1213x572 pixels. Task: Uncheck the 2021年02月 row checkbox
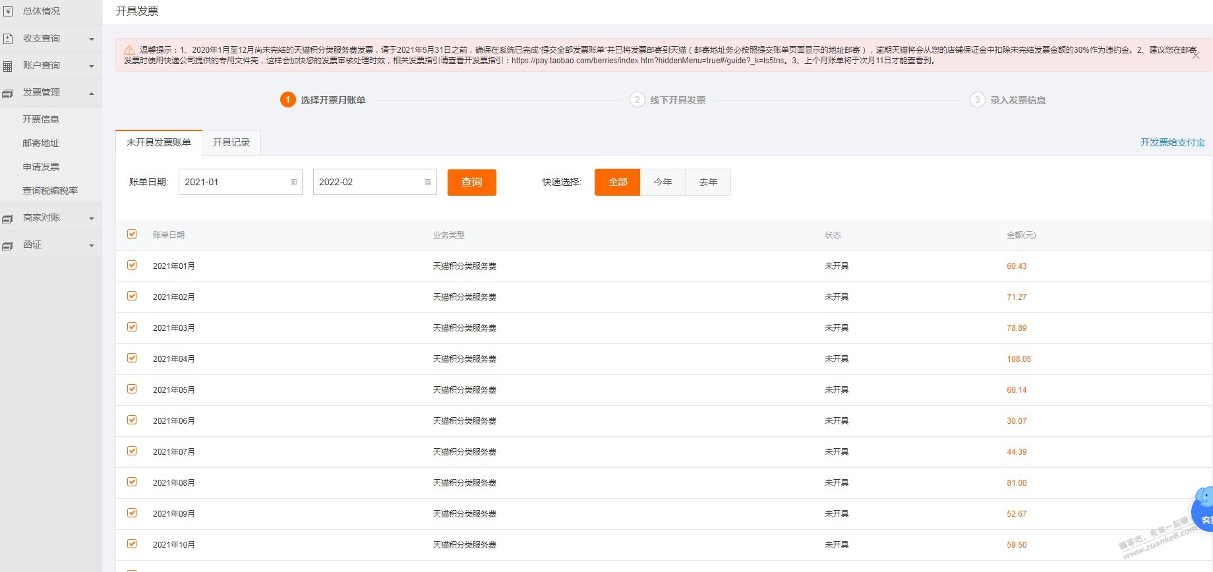pyautogui.click(x=132, y=296)
